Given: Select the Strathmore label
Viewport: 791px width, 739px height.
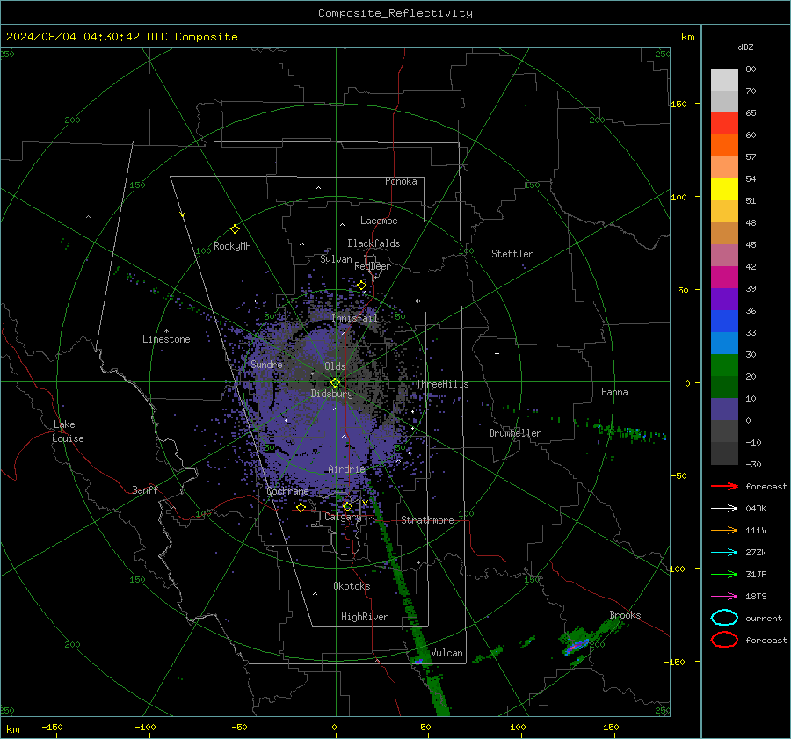Looking at the screenshot, I should 427,520.
